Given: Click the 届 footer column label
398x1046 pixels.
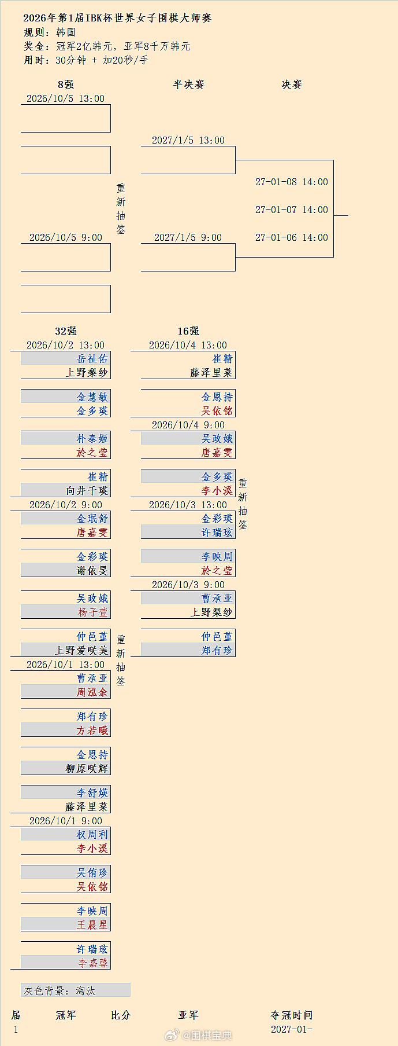Looking at the screenshot, I should pos(16,1015).
